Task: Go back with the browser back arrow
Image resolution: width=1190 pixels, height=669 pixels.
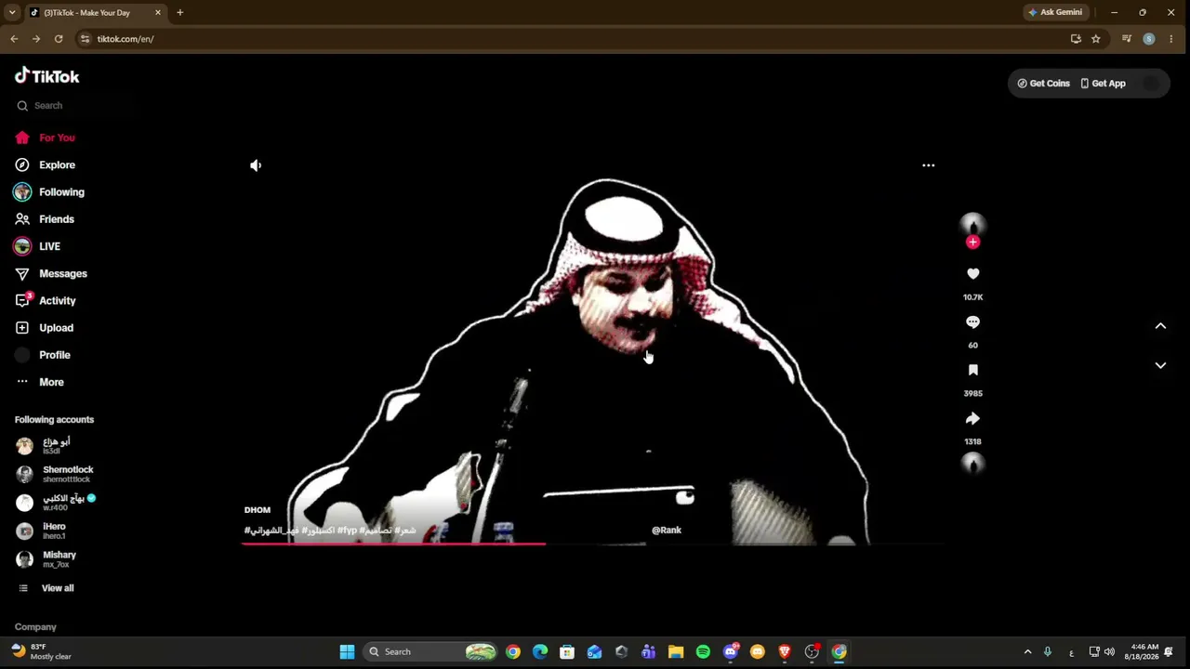Action: (x=14, y=39)
